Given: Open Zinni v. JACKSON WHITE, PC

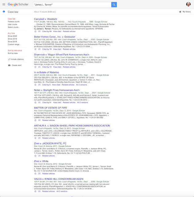Looking at the screenshot, I should pos(50,143).
